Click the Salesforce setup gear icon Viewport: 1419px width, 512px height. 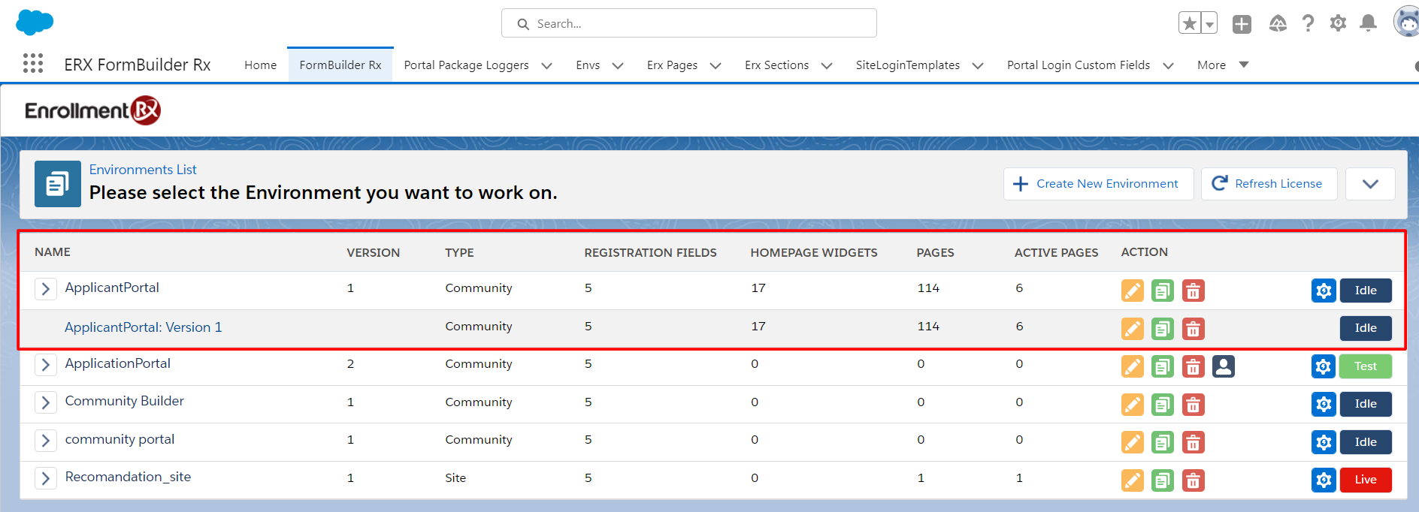tap(1338, 24)
